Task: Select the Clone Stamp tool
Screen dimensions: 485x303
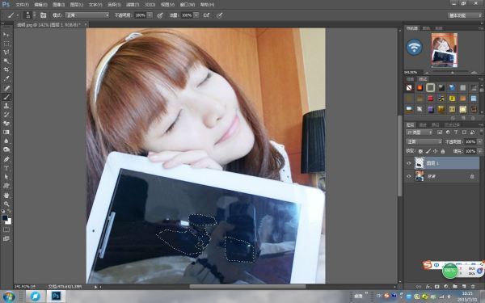Action: pyautogui.click(x=6, y=106)
